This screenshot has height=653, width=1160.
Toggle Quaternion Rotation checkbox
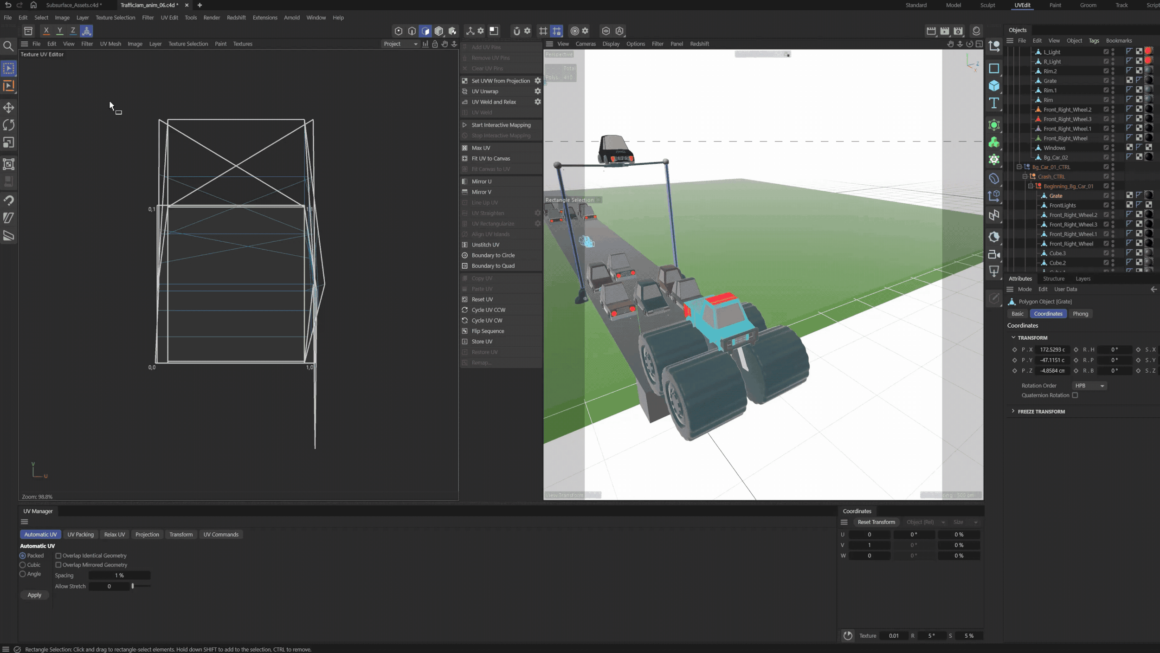point(1075,395)
